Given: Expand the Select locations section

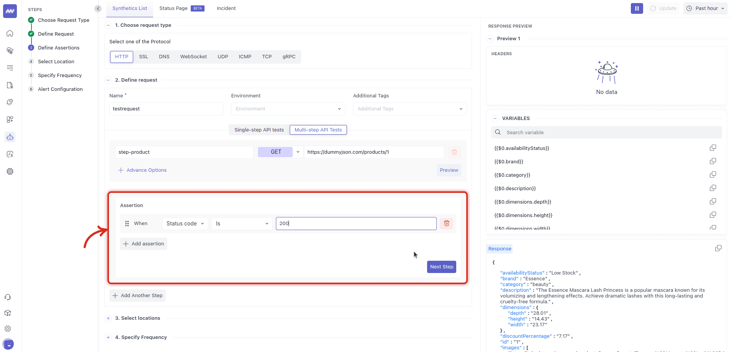Looking at the screenshot, I should click(108, 318).
